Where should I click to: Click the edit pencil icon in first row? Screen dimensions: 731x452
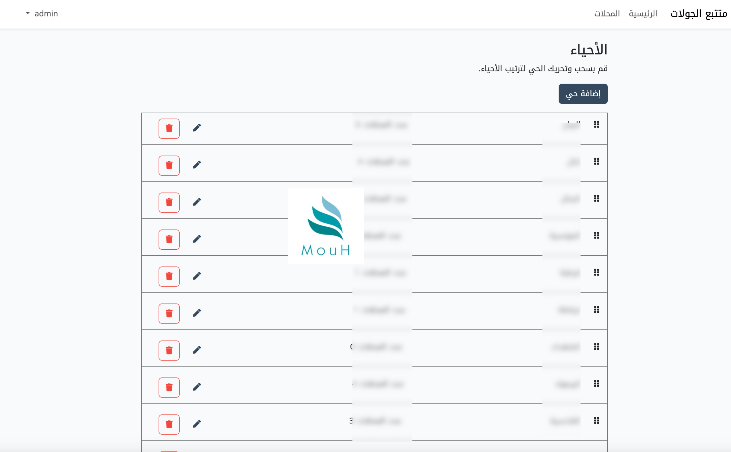coord(197,128)
